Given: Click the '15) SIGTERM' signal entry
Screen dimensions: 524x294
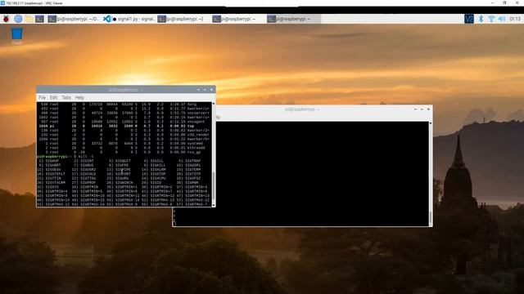Looking at the screenshot, I should (x=189, y=169).
